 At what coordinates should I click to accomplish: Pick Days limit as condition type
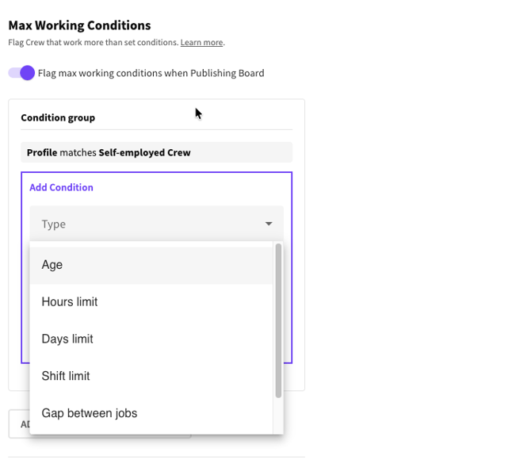pyautogui.click(x=67, y=339)
